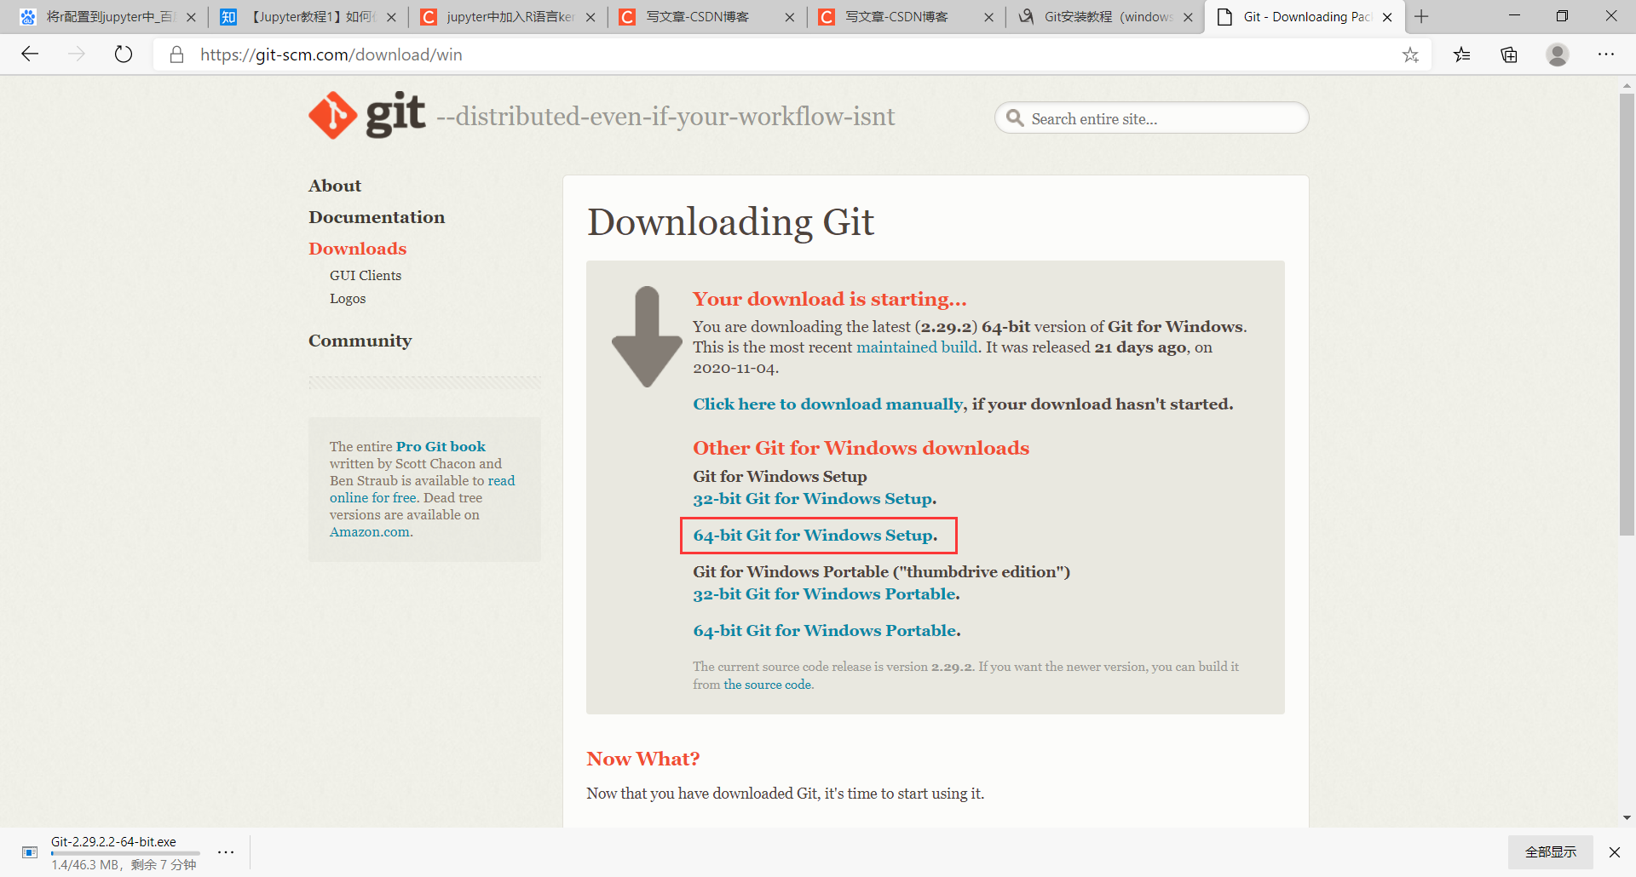Viewport: 1636px width, 877px height.
Task: Click the scrollbar up arrow
Action: tap(1627, 85)
